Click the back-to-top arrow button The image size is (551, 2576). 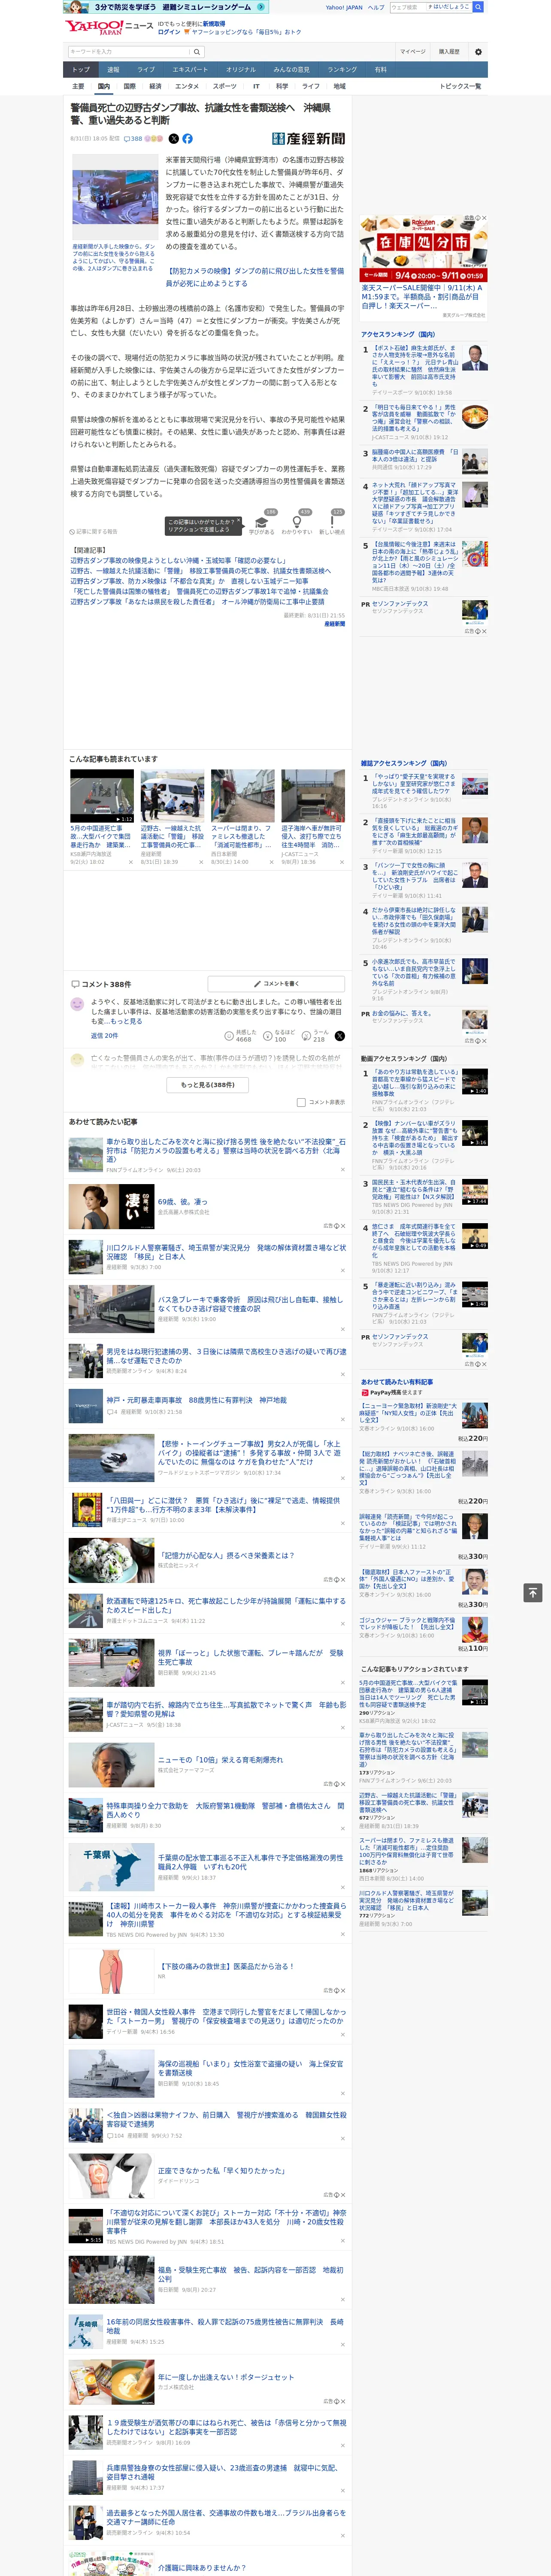click(533, 1593)
